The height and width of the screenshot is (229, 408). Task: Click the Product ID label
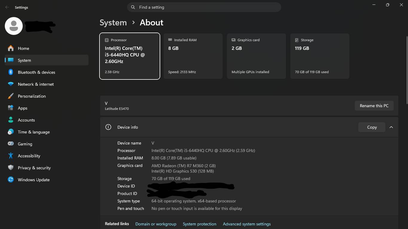(127, 193)
